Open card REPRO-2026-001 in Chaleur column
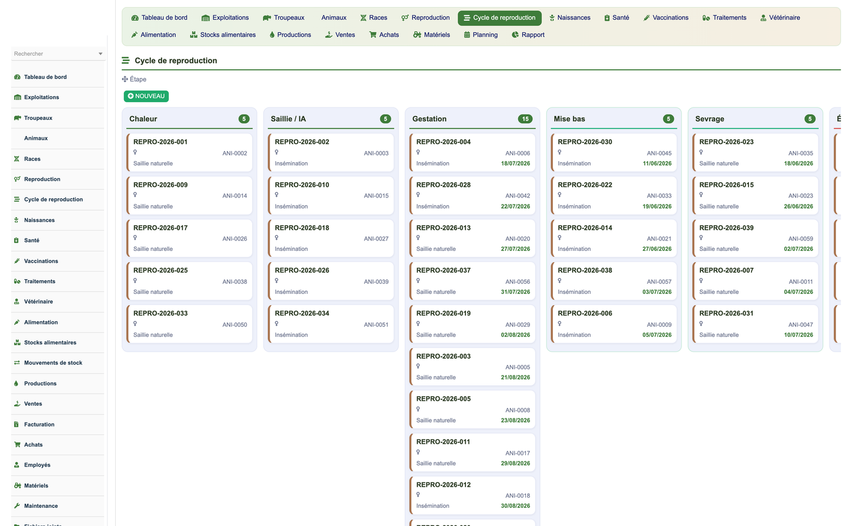 click(189, 153)
